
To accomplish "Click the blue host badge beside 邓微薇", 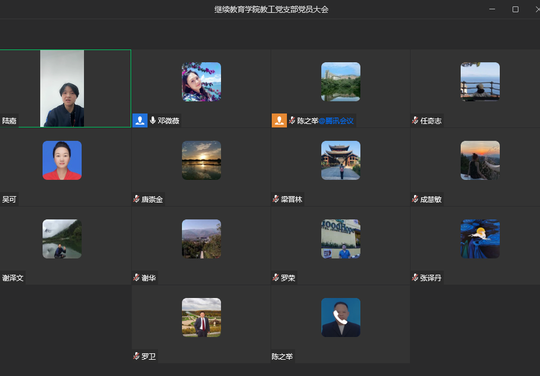I will tap(140, 120).
